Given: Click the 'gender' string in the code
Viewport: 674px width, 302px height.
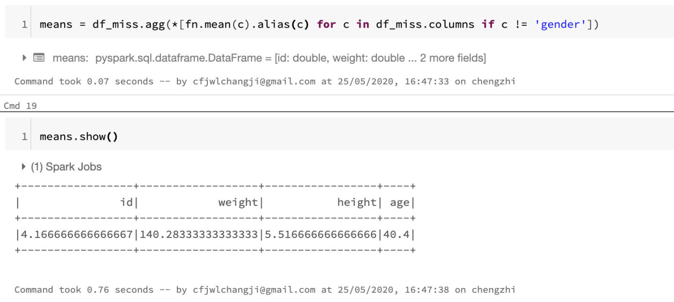Looking at the screenshot, I should 561,24.
